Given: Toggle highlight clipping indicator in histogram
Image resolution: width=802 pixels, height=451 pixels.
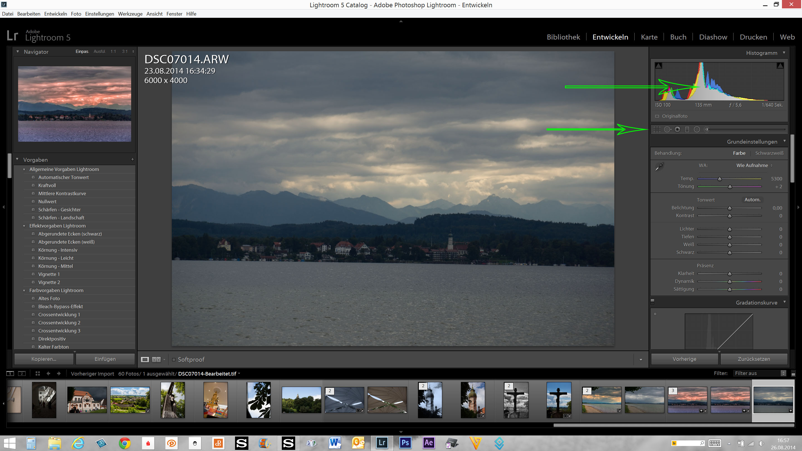Looking at the screenshot, I should pos(780,65).
